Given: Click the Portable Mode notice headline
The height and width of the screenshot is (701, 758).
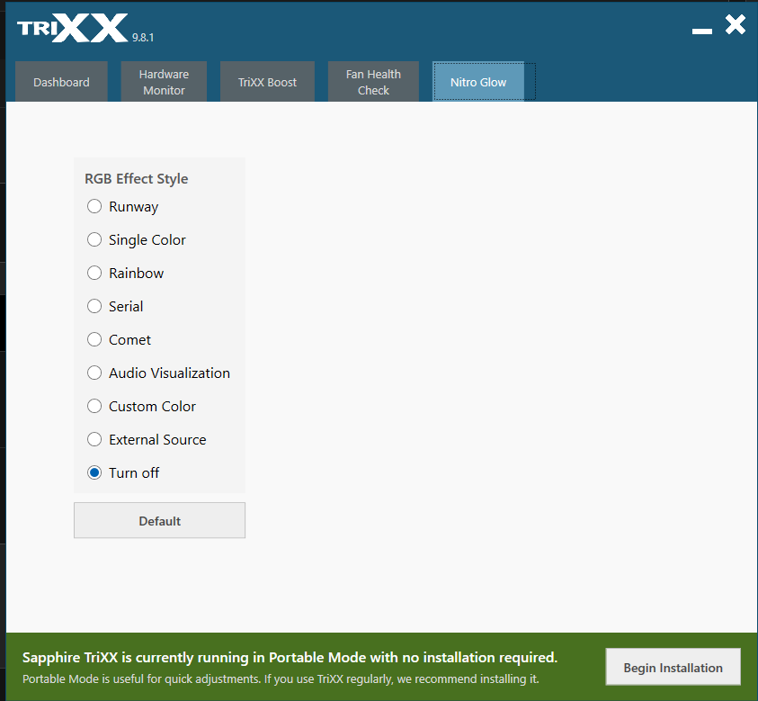Looking at the screenshot, I should click(x=290, y=658).
